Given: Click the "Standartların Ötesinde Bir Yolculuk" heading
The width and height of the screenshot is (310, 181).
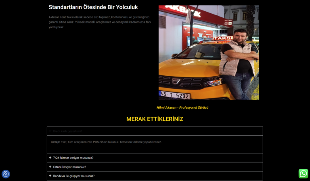Looking at the screenshot, I should pos(93,7).
